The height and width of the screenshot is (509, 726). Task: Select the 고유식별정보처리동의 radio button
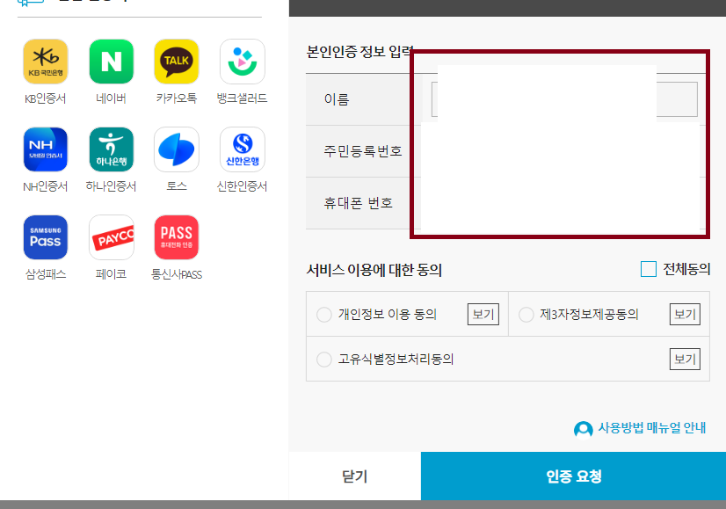[323, 358]
